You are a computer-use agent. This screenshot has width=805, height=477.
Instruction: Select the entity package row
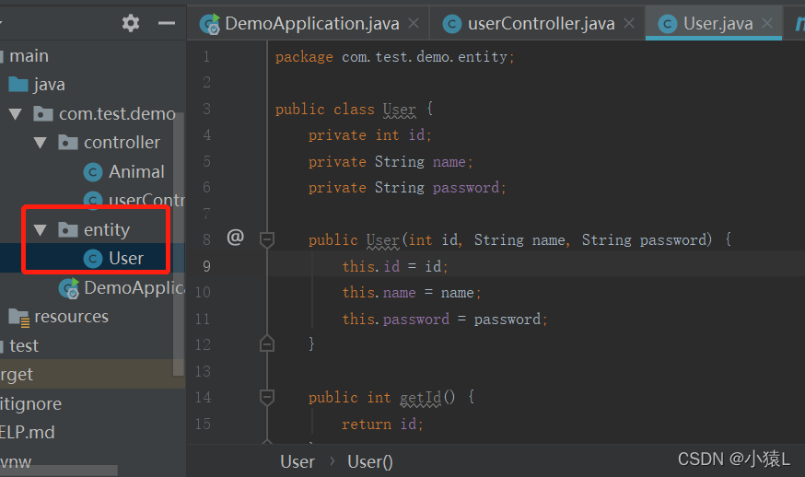click(107, 229)
